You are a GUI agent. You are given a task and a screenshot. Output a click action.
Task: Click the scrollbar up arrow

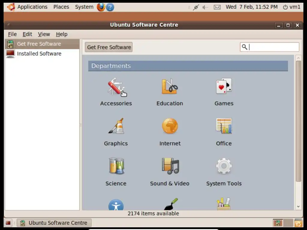(x=298, y=58)
